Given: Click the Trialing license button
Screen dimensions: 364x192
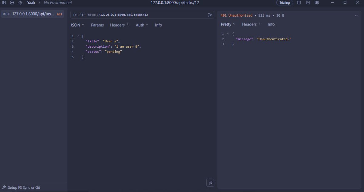Looking at the screenshot, I should (285, 3).
